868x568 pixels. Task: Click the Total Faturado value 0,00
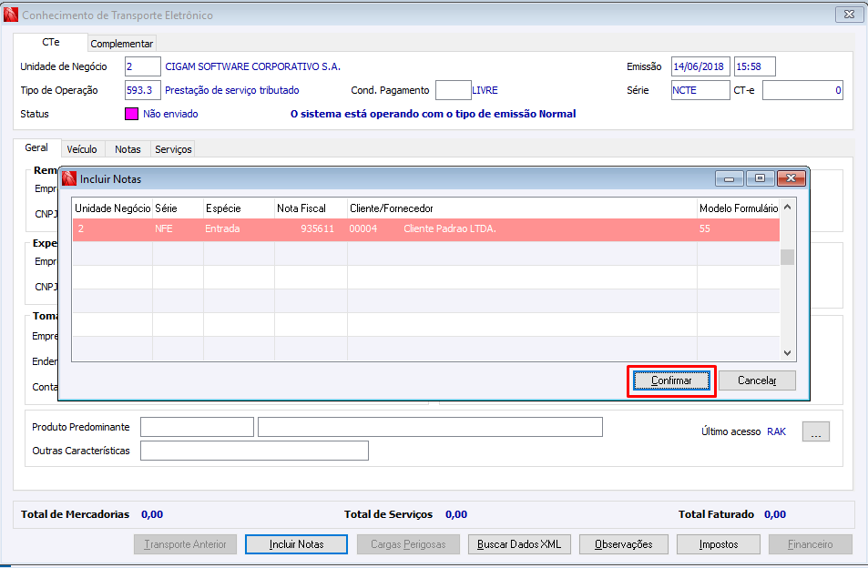click(775, 514)
